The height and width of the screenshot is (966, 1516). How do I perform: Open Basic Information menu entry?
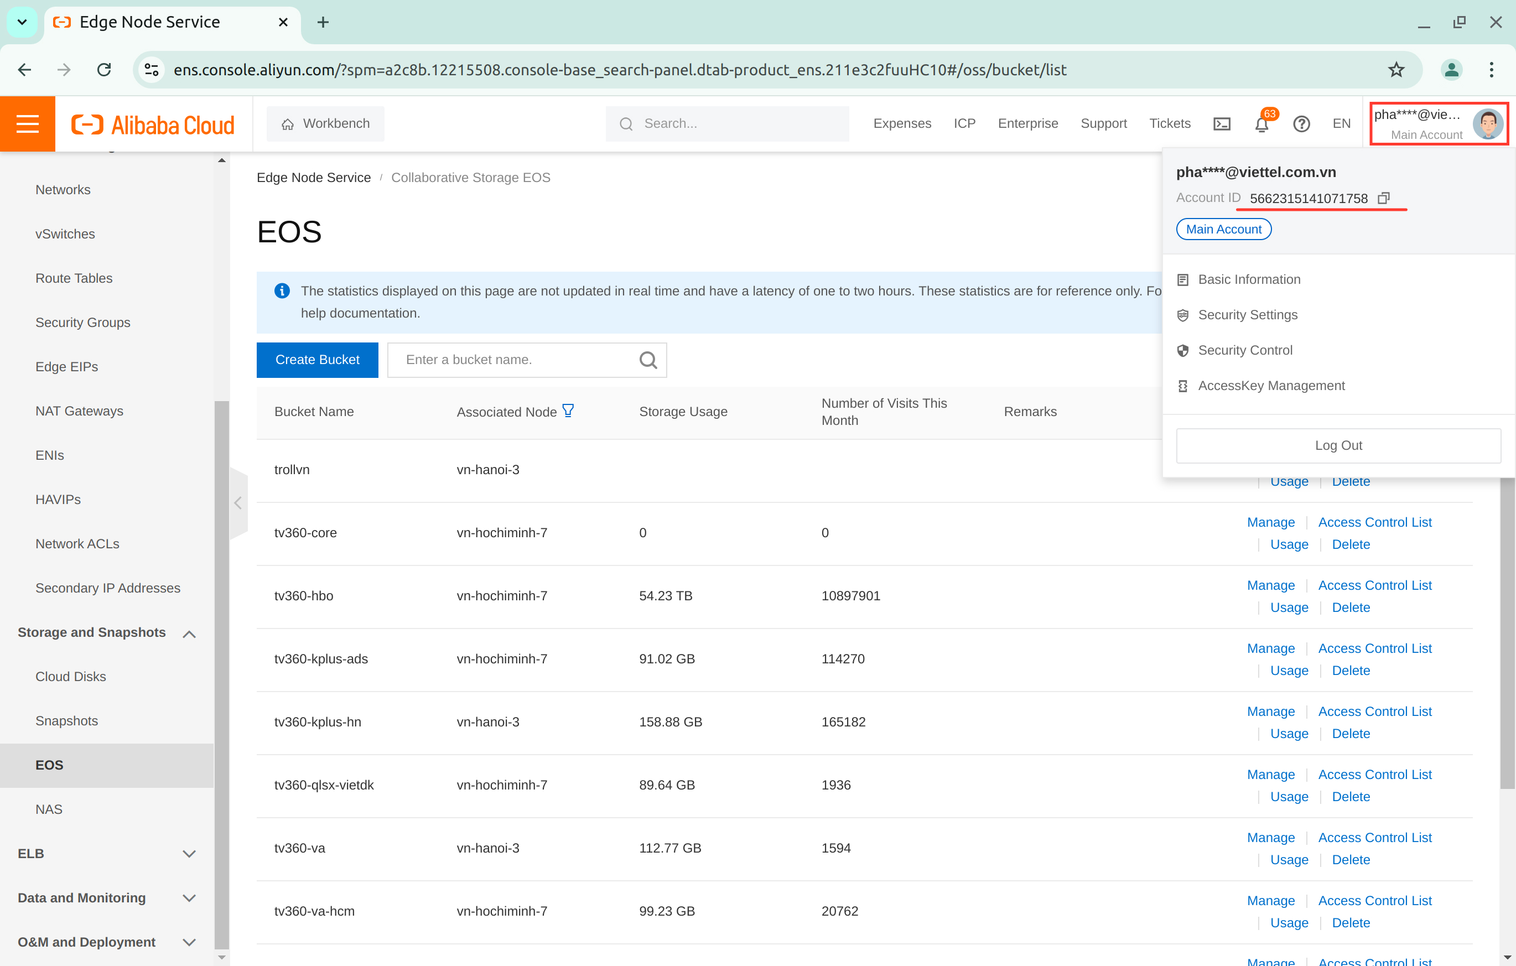(1249, 279)
